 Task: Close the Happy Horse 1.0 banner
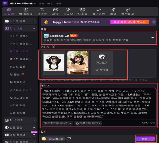[x=154, y=22]
